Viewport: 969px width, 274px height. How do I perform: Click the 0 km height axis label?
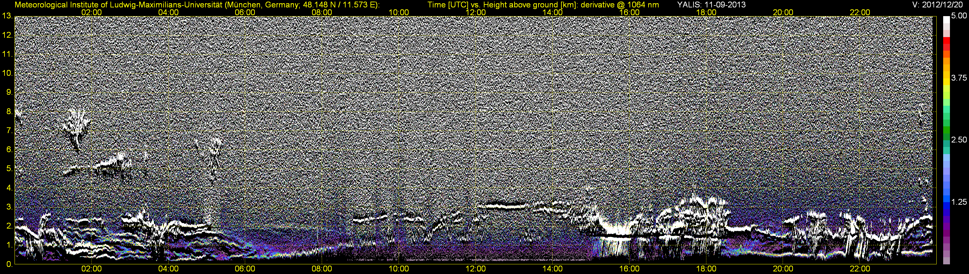click(x=9, y=264)
